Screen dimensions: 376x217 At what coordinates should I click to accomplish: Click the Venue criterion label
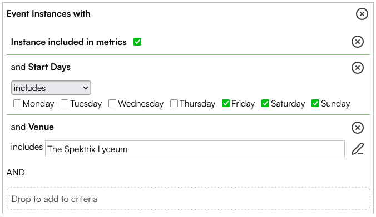[41, 127]
